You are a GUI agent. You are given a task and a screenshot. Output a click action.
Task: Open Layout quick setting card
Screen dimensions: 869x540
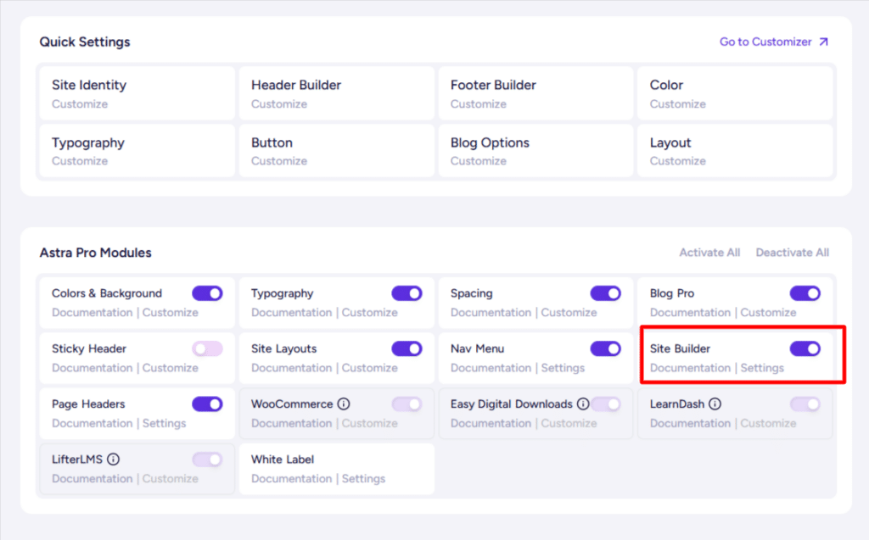(735, 151)
